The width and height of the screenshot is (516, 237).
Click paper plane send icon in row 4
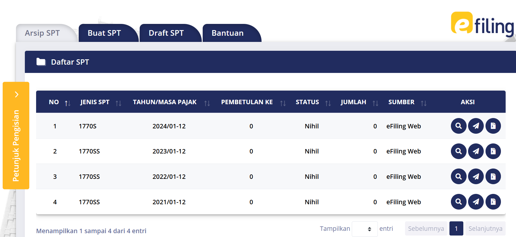pos(476,202)
